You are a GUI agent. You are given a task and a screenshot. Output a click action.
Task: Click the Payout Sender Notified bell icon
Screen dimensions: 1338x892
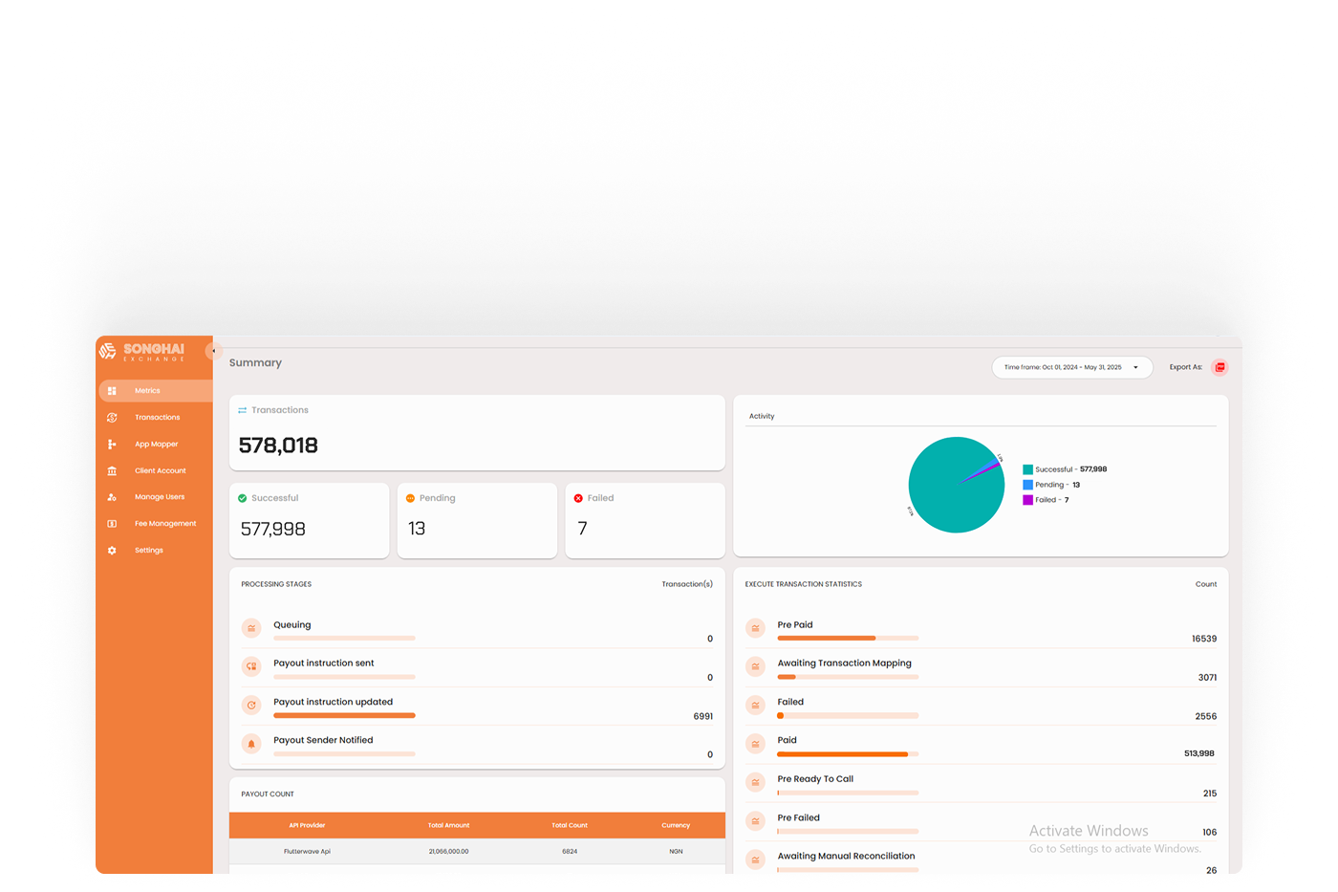[251, 744]
